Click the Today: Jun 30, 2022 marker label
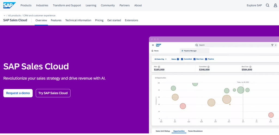Screen dimensions: 279x135 [x=243, y=82]
